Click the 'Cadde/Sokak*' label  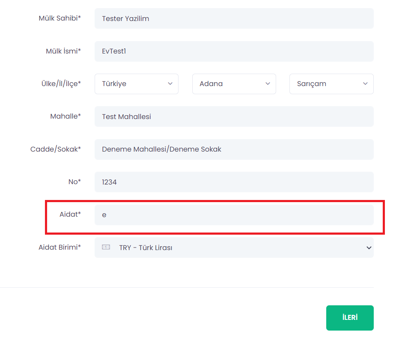[x=56, y=149]
